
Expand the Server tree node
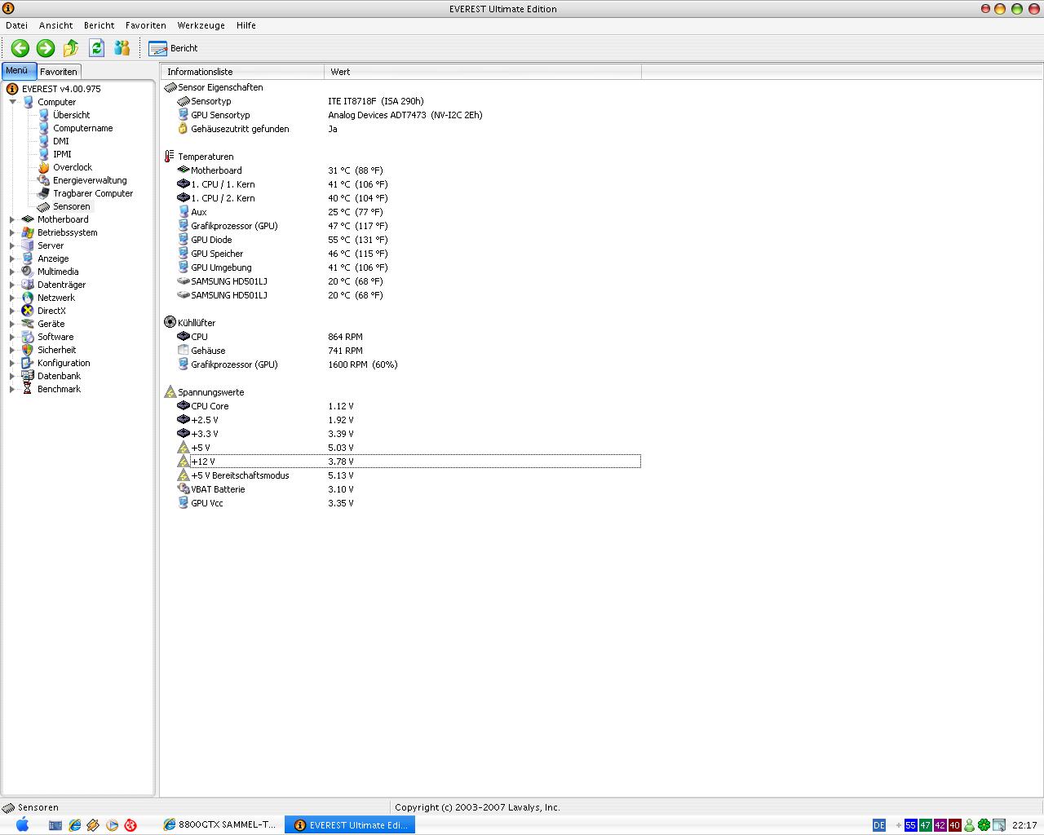12,245
